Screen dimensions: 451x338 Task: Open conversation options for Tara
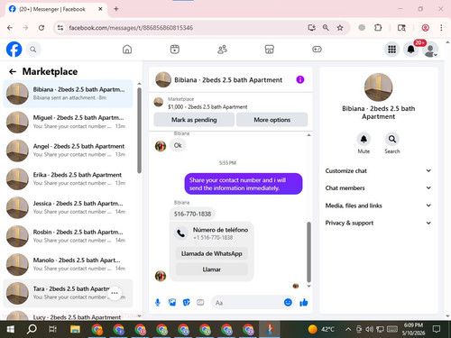coord(115,293)
